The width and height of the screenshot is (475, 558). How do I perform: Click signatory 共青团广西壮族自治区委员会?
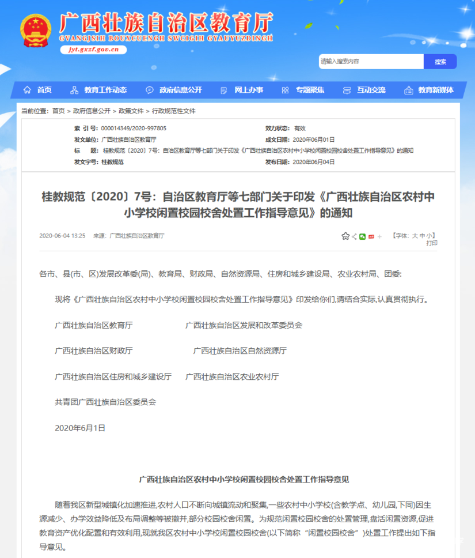point(105,402)
